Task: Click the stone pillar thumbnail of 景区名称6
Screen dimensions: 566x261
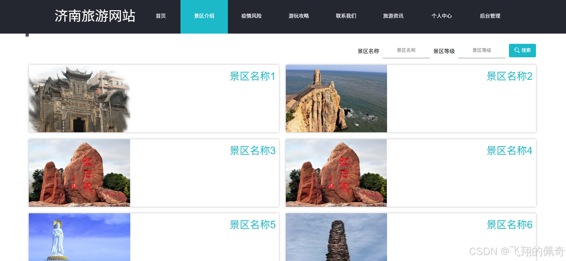Action: click(336, 237)
